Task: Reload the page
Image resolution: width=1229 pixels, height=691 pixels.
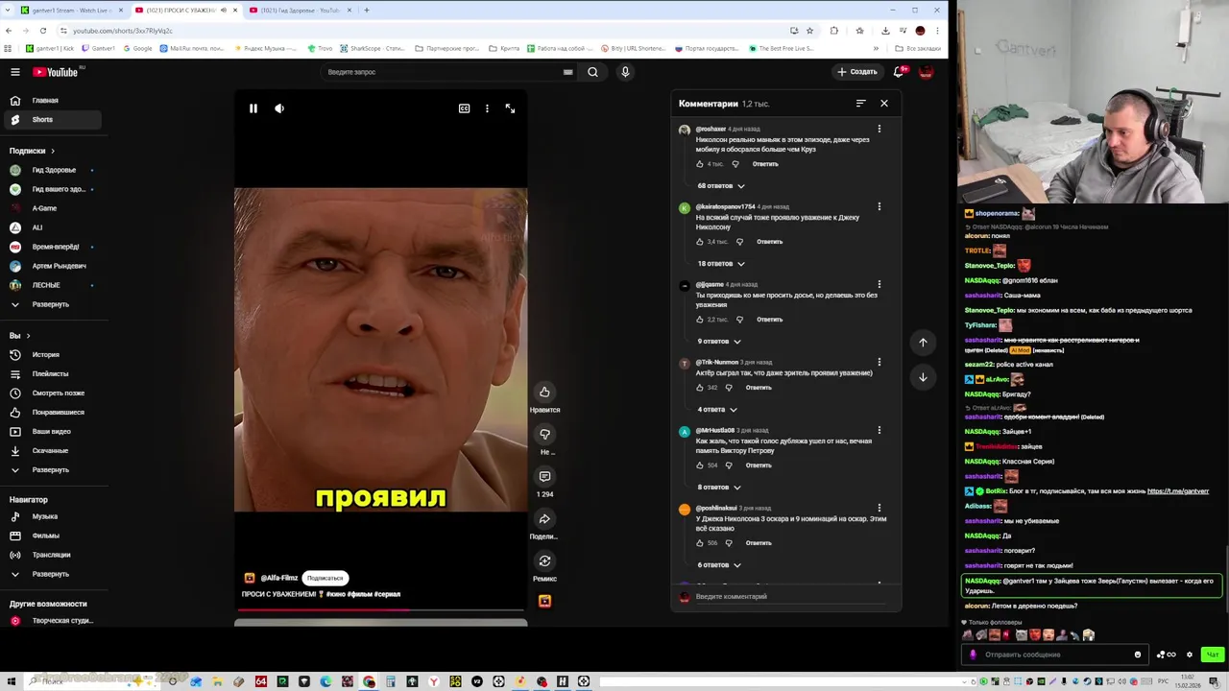Action: pos(43,31)
